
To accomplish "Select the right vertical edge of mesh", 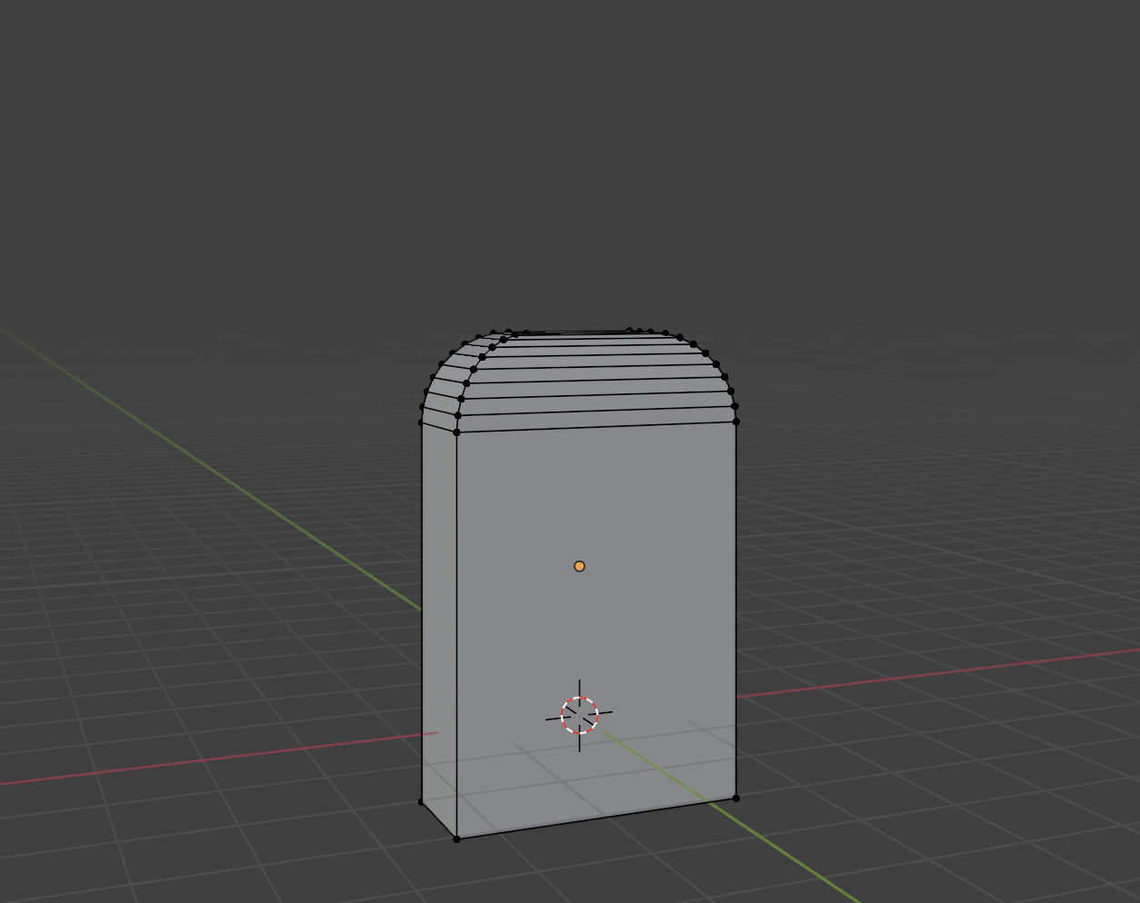I will tap(735, 609).
